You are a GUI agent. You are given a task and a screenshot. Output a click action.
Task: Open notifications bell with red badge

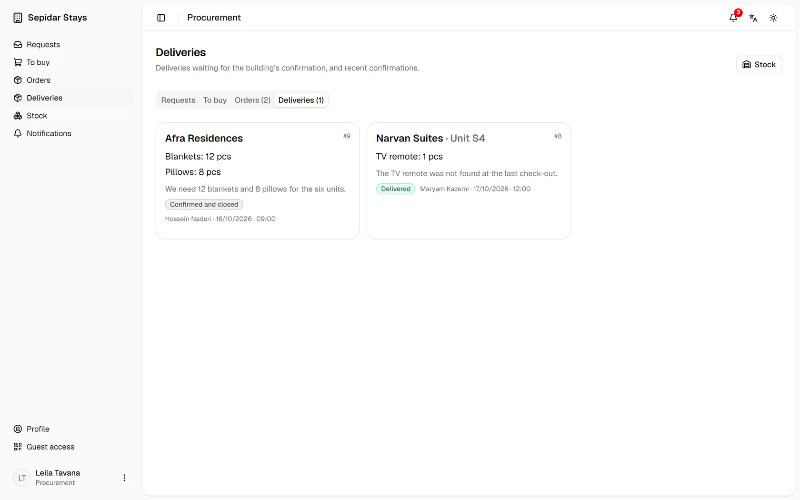pos(733,18)
